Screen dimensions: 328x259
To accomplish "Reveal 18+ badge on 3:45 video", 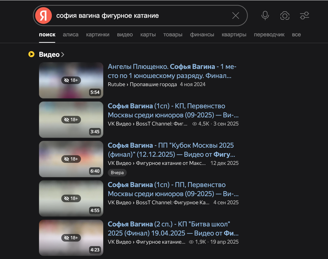I will pyautogui.click(x=71, y=120).
